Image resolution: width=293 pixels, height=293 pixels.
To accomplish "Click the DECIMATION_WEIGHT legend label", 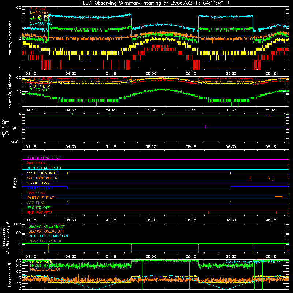I will [x=47, y=231].
